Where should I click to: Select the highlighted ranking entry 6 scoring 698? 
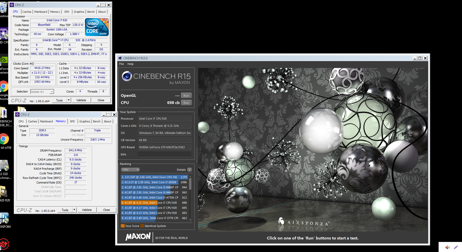coord(154,203)
